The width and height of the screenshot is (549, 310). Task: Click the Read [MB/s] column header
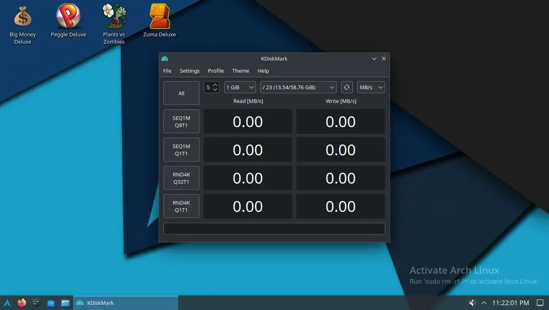pos(248,101)
